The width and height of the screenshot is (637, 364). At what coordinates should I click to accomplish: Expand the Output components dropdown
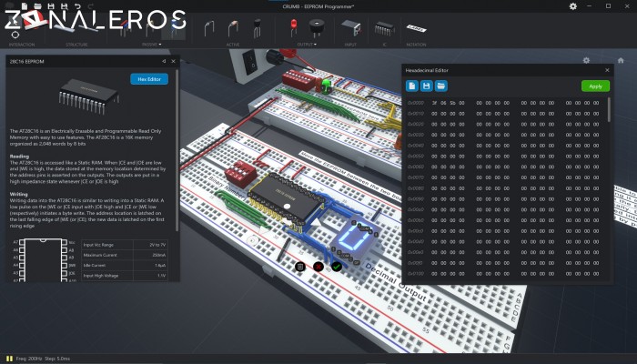point(307,45)
